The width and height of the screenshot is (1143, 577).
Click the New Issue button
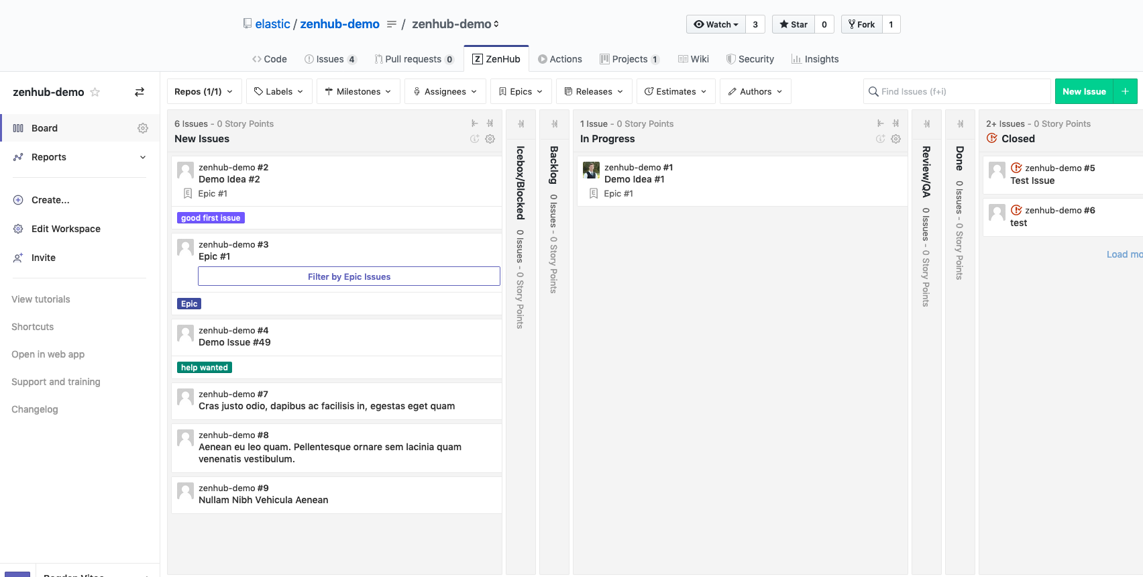pyautogui.click(x=1084, y=91)
